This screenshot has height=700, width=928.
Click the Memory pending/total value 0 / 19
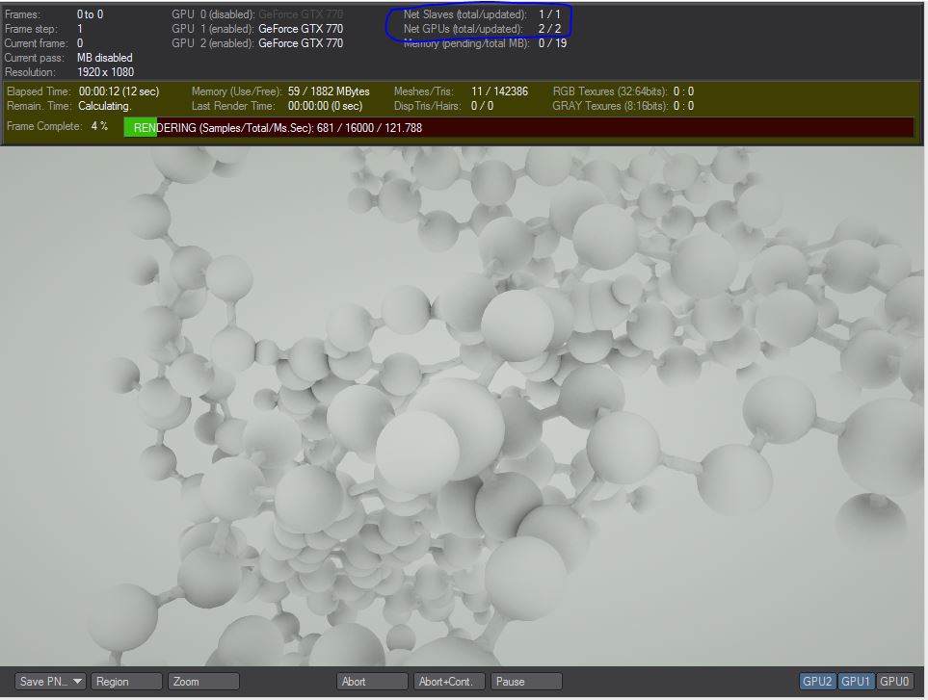pos(552,43)
